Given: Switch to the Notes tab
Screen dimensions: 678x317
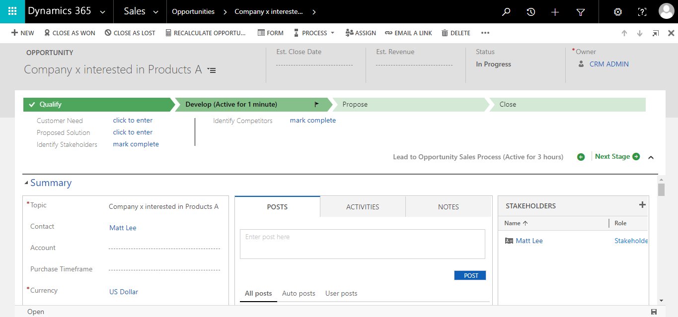Looking at the screenshot, I should pyautogui.click(x=449, y=207).
